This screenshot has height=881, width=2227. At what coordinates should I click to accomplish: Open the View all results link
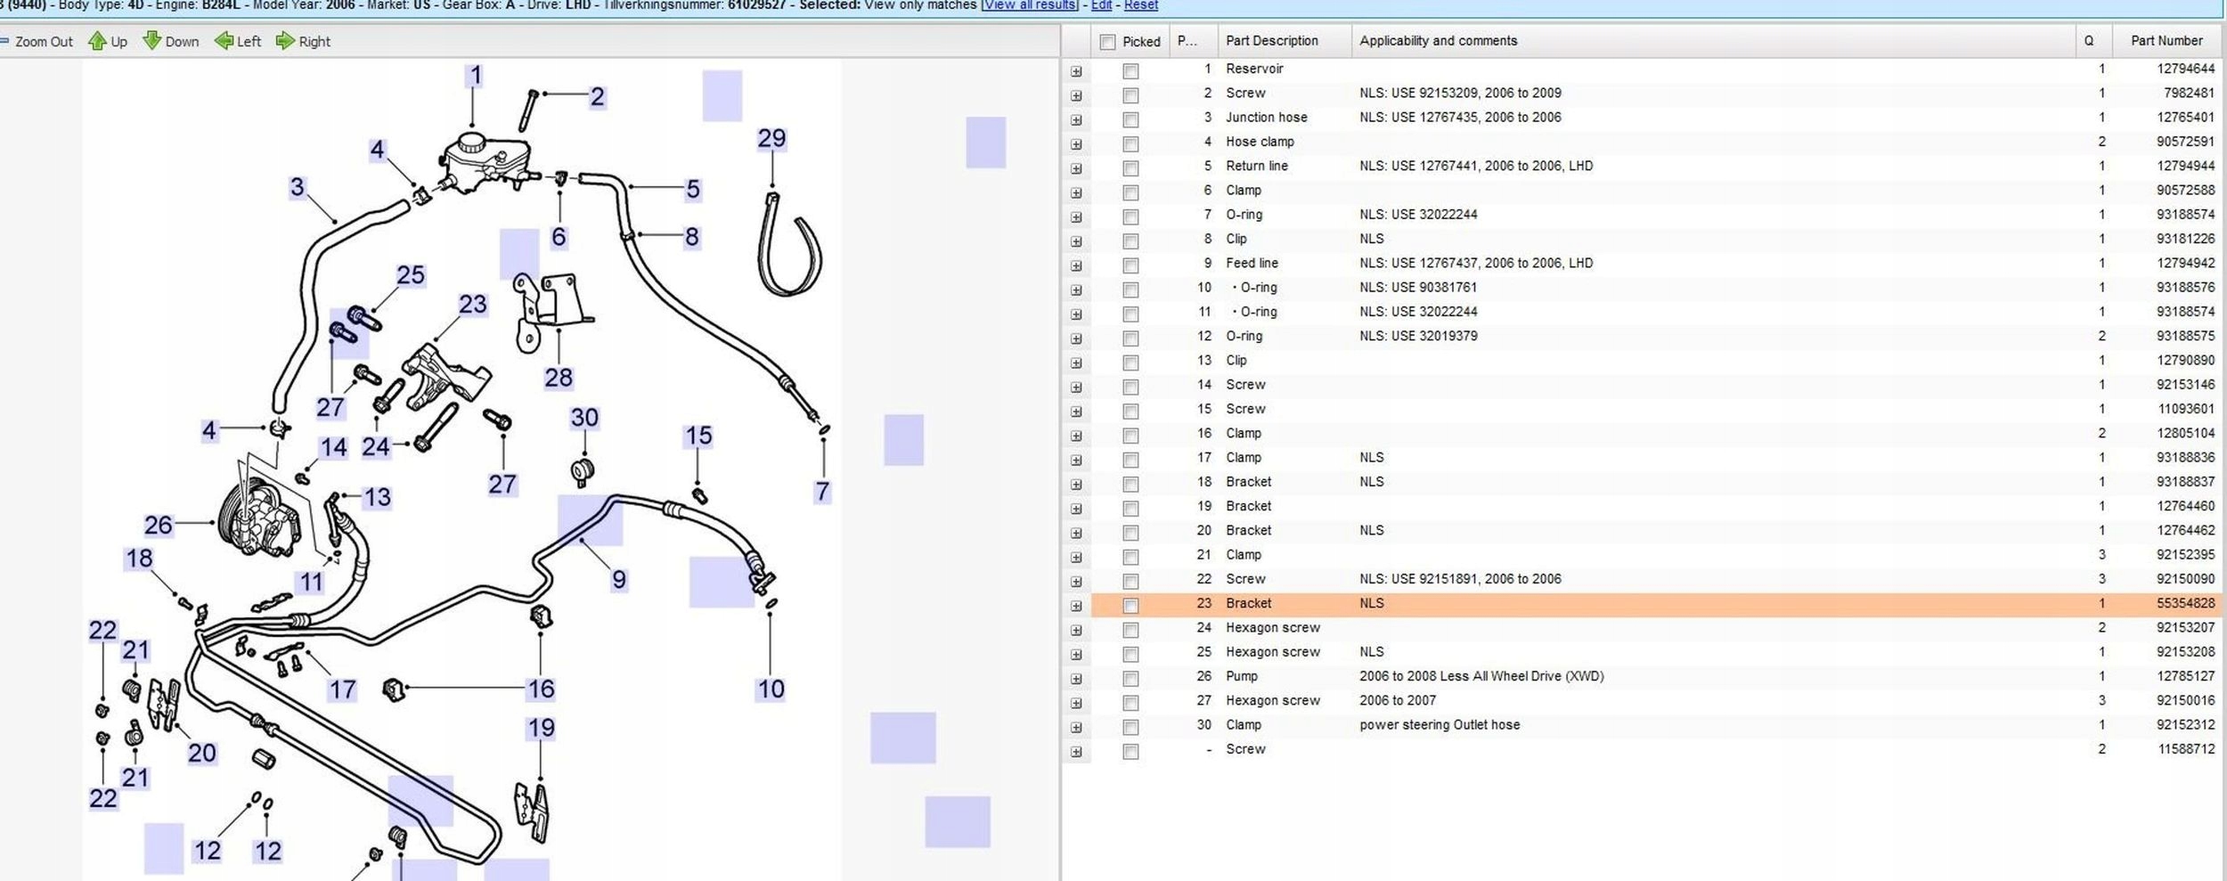click(x=1029, y=5)
